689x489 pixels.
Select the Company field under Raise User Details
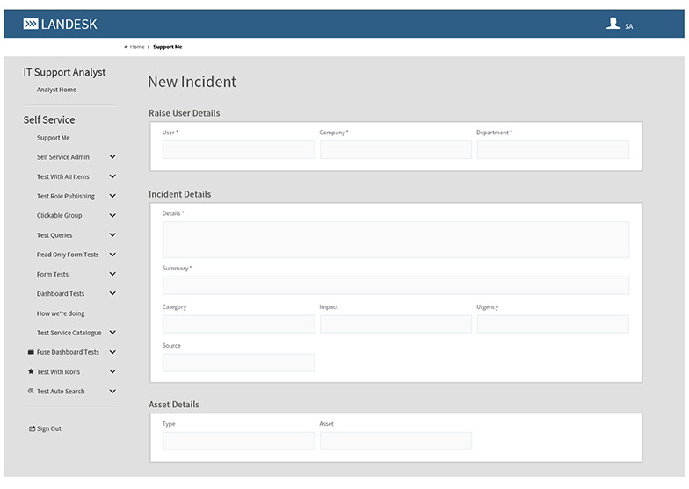[x=395, y=149]
